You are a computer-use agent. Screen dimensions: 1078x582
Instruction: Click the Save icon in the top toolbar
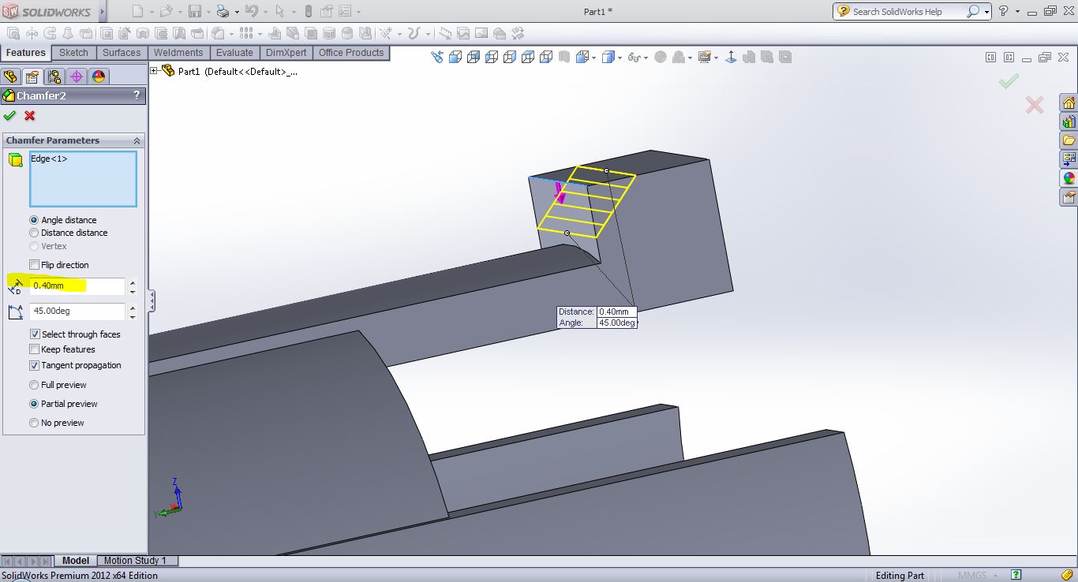click(x=195, y=11)
